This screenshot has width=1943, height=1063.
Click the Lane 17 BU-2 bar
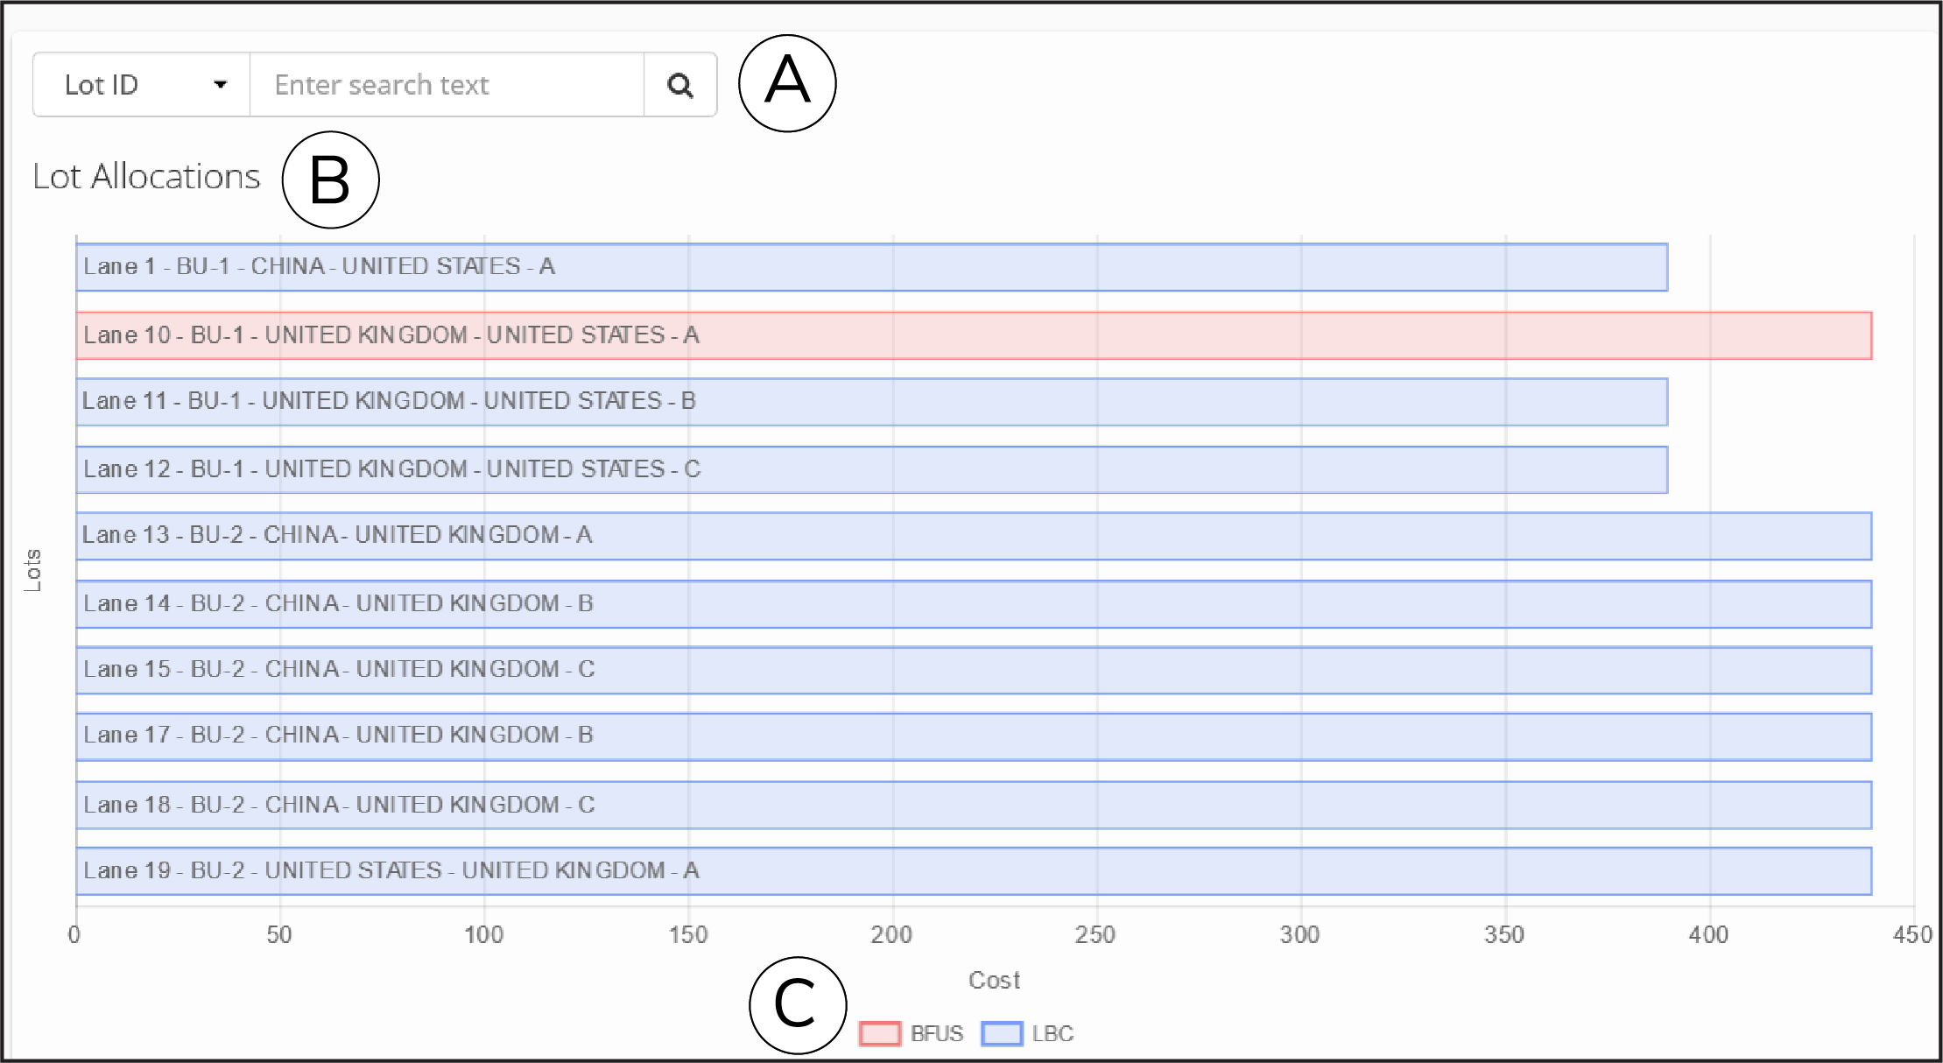point(974,736)
